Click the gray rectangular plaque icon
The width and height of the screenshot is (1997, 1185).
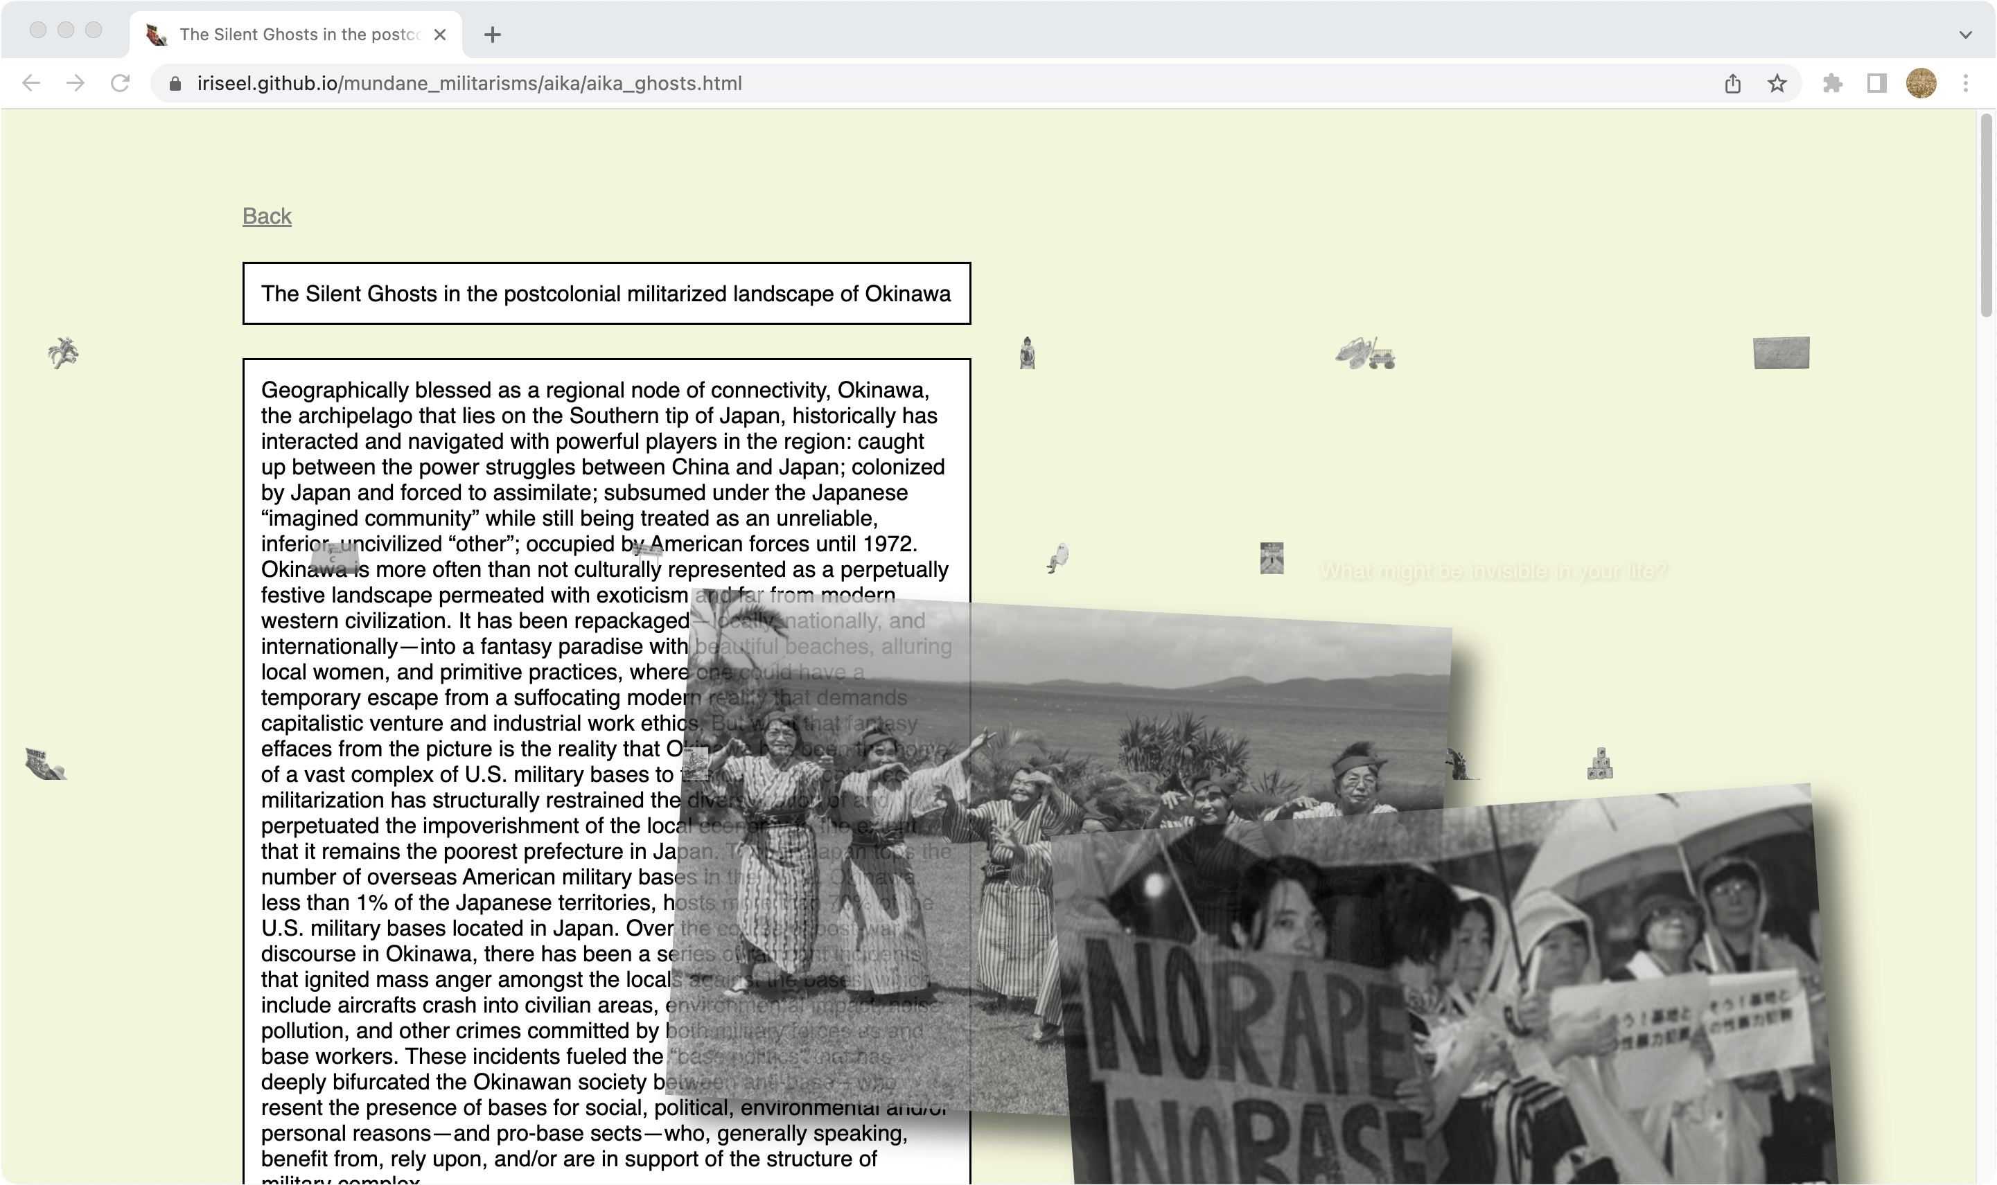[x=1781, y=352]
